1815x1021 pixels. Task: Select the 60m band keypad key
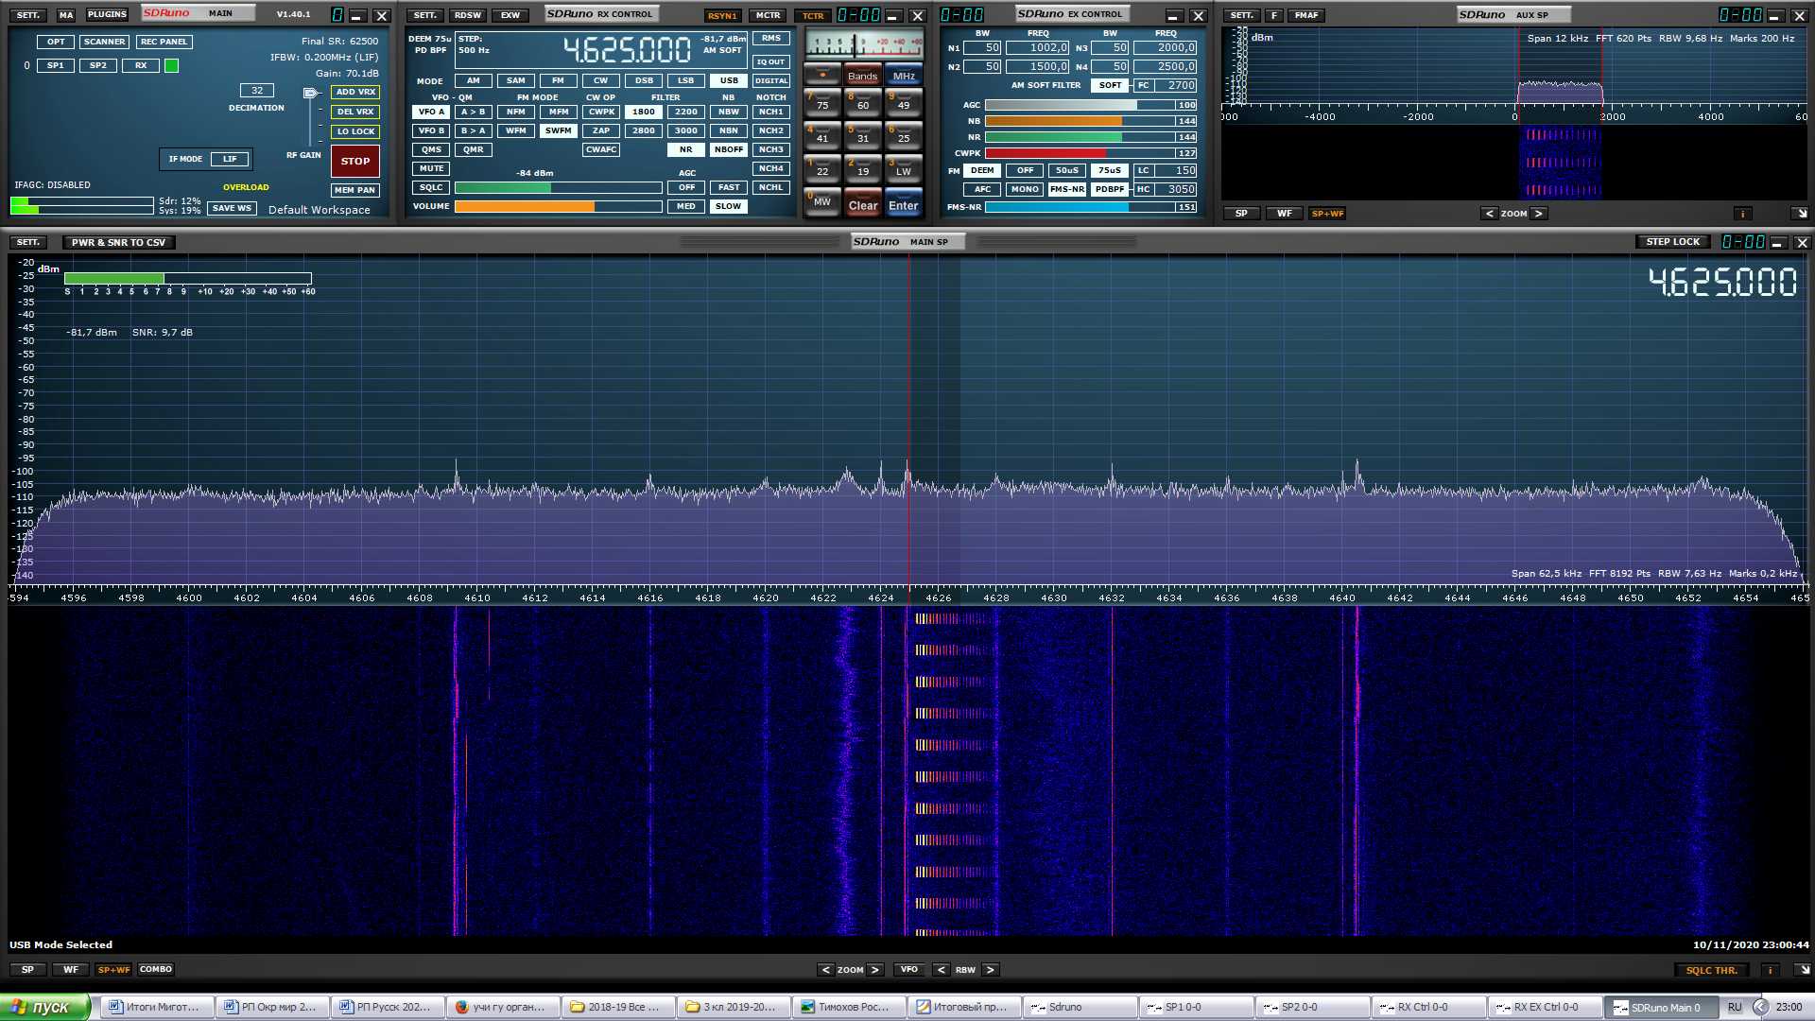(863, 103)
